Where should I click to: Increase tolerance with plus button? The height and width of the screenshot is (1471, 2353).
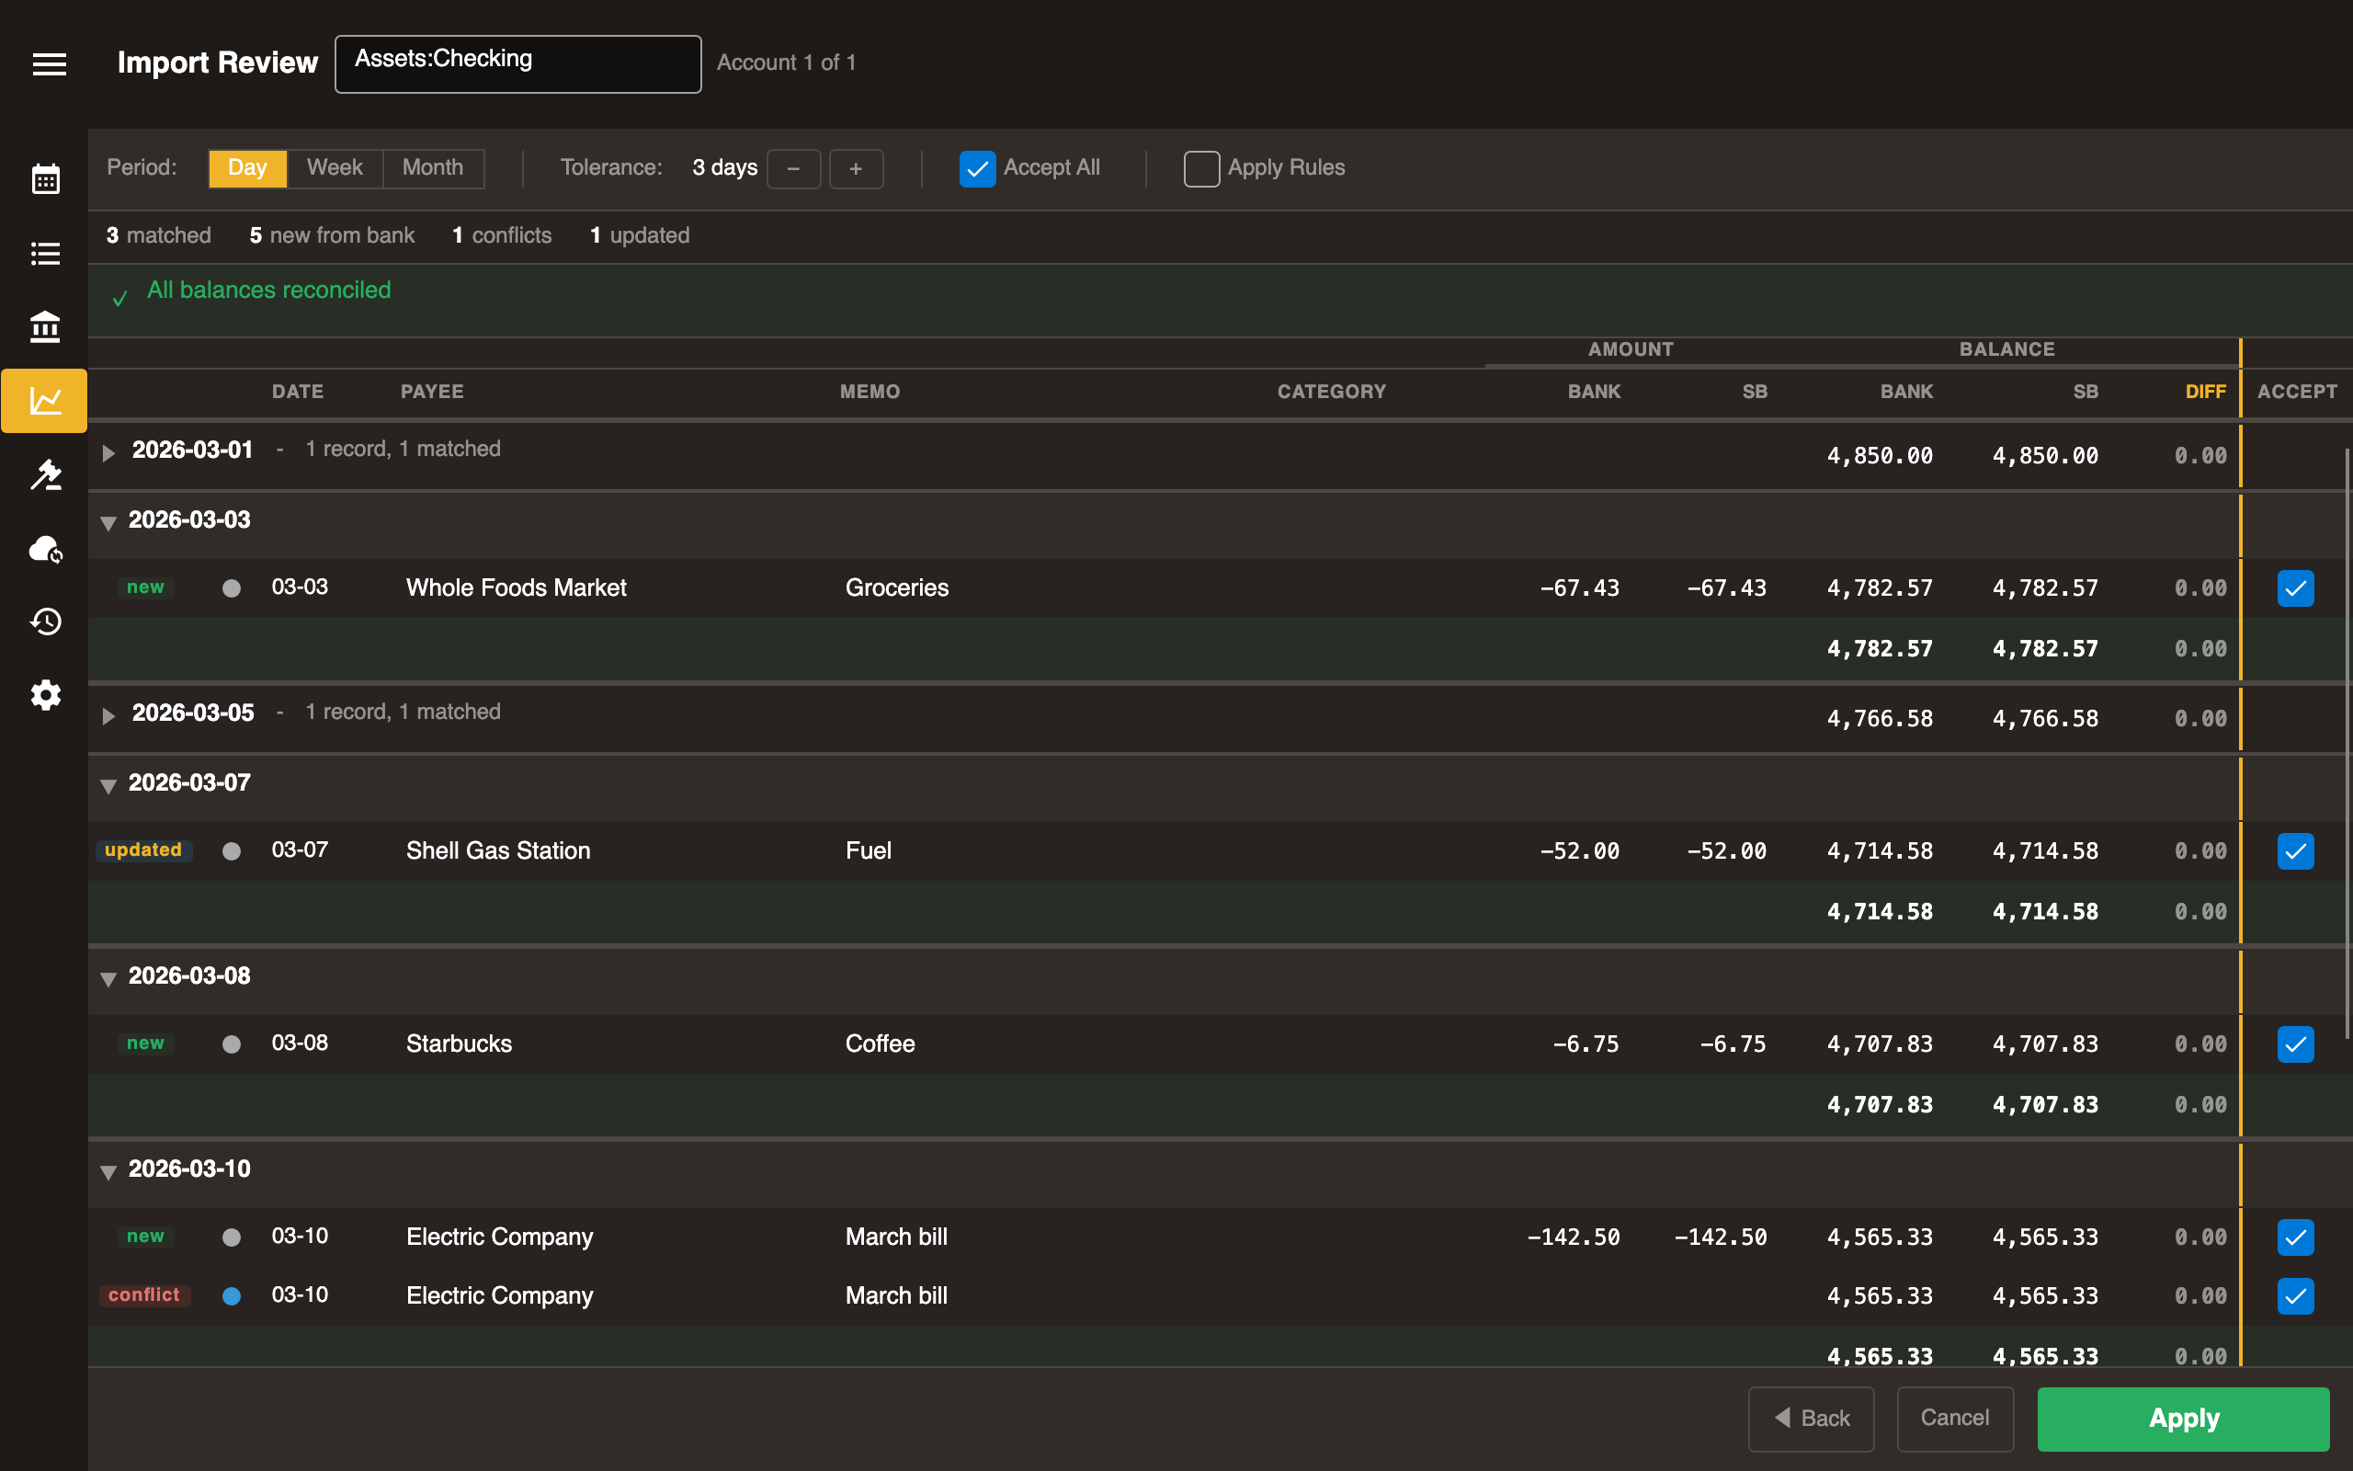click(x=856, y=169)
